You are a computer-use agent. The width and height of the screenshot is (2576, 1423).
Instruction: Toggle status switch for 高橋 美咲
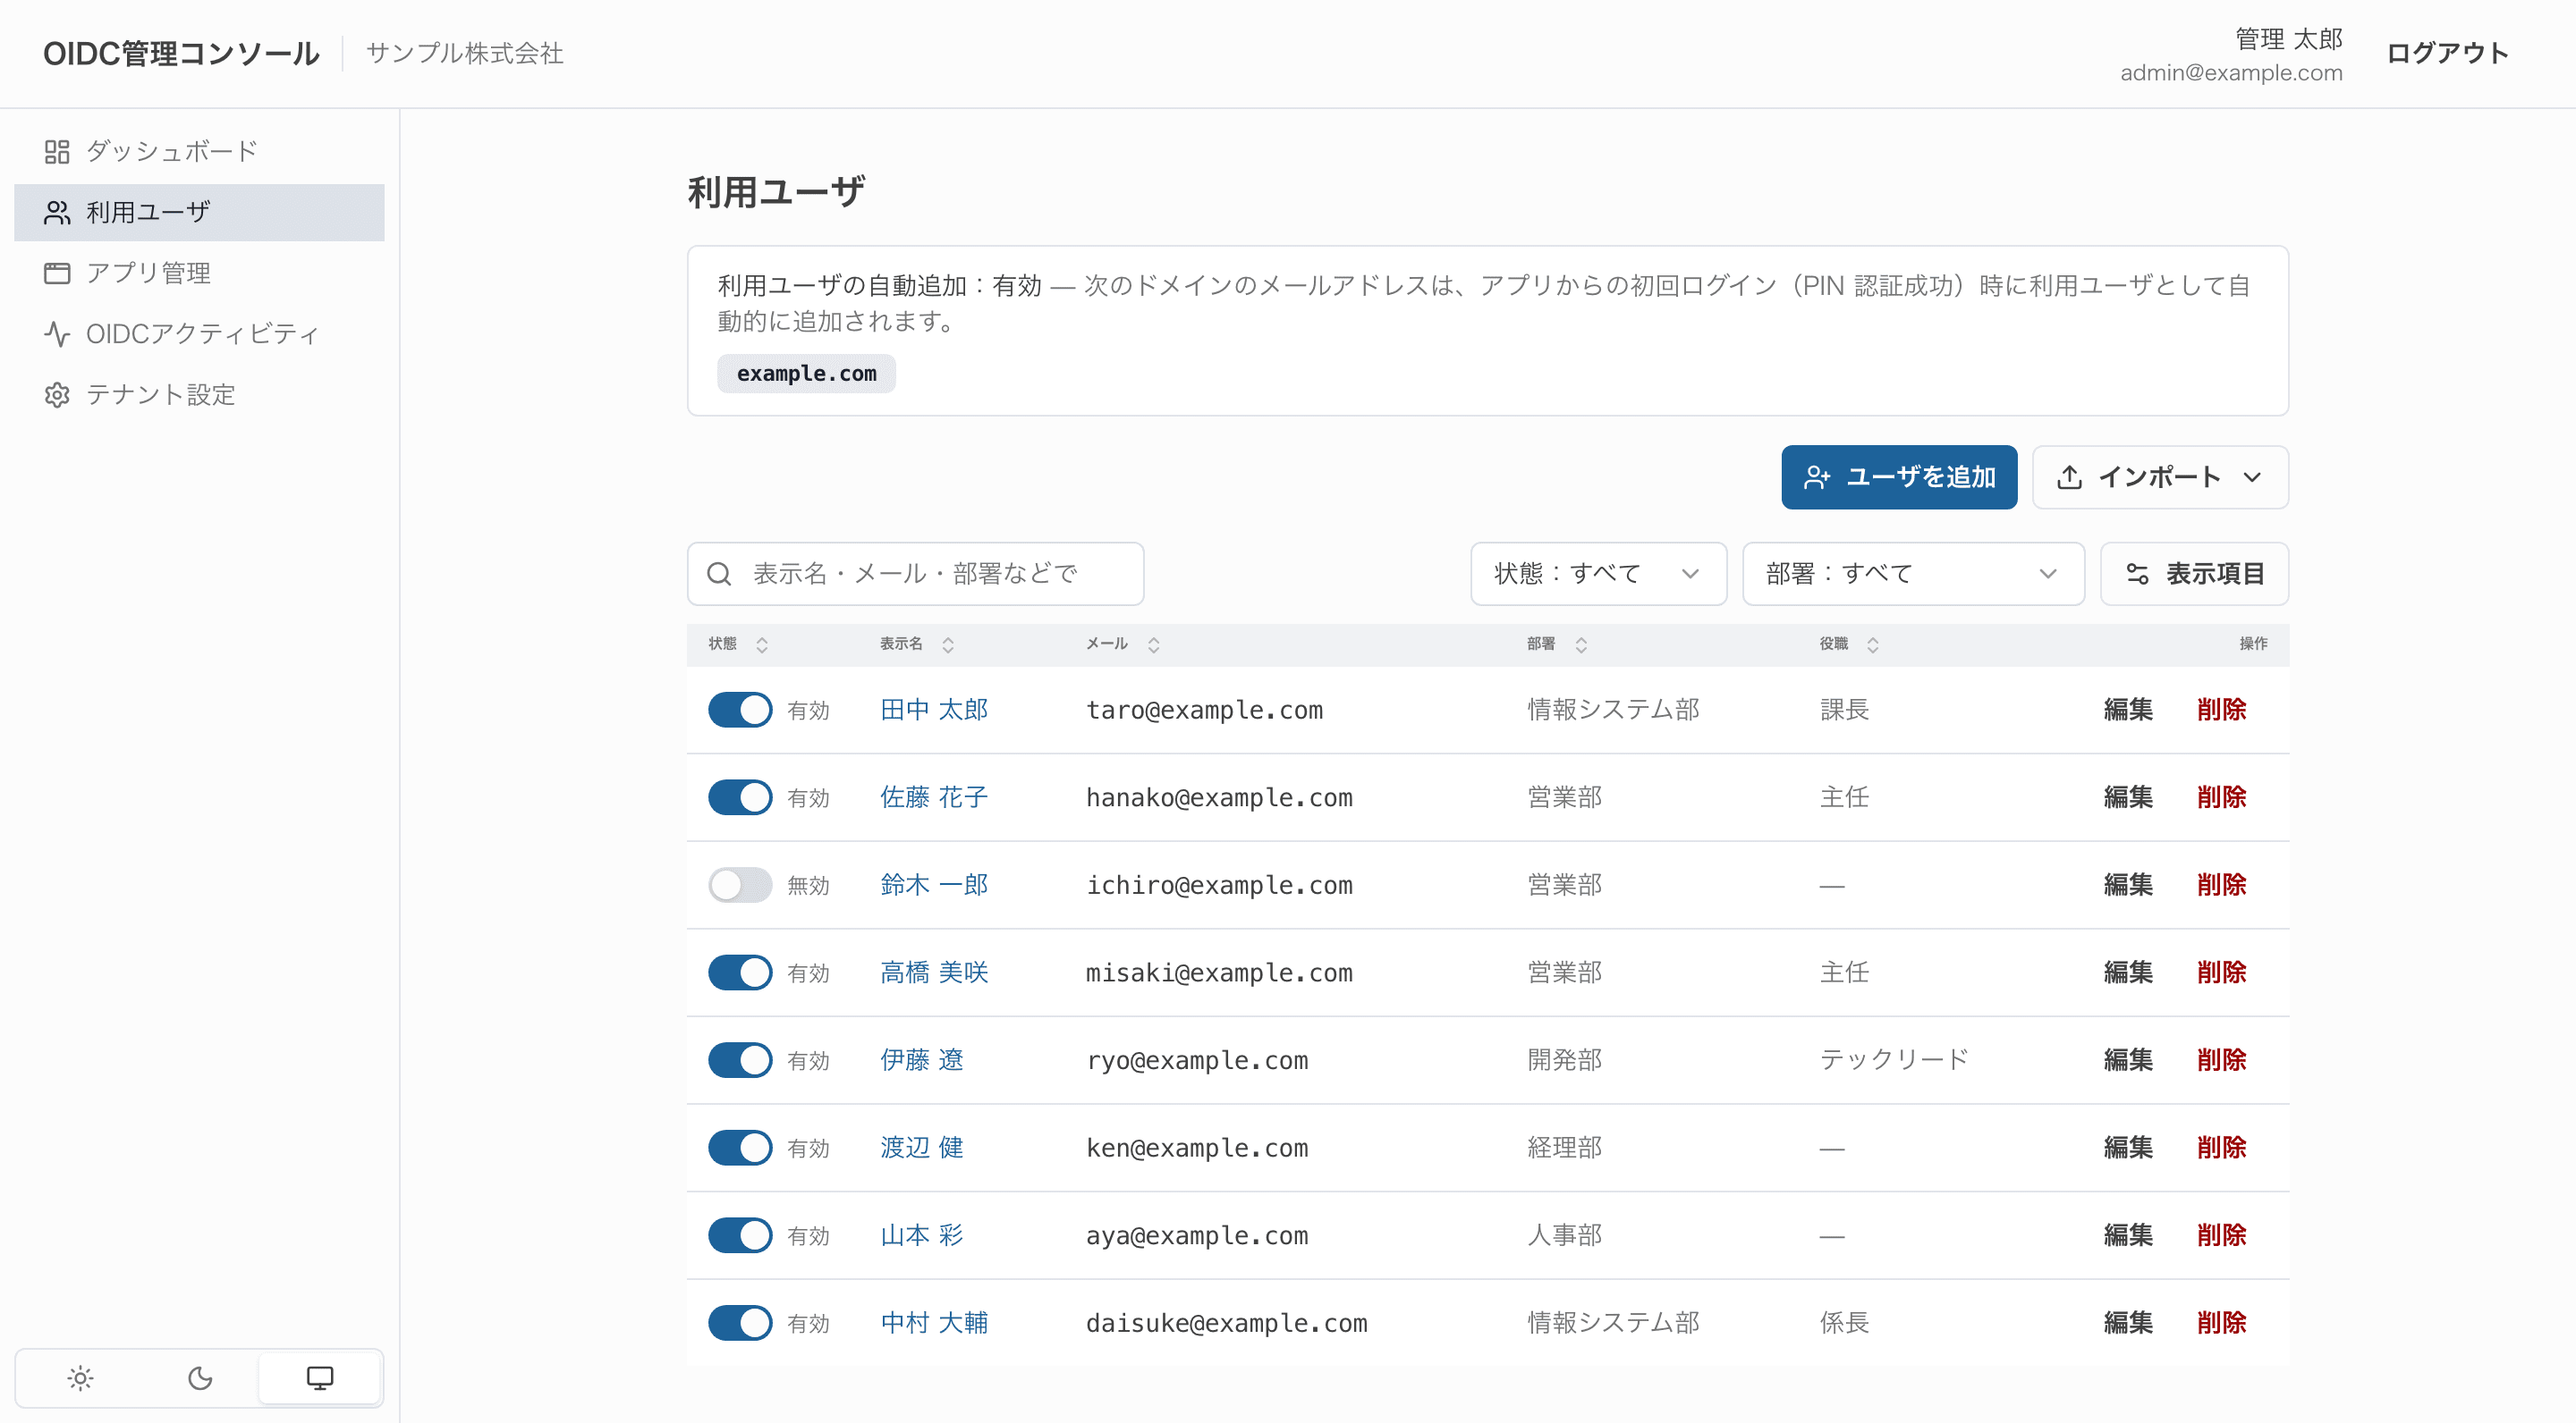pos(740,973)
